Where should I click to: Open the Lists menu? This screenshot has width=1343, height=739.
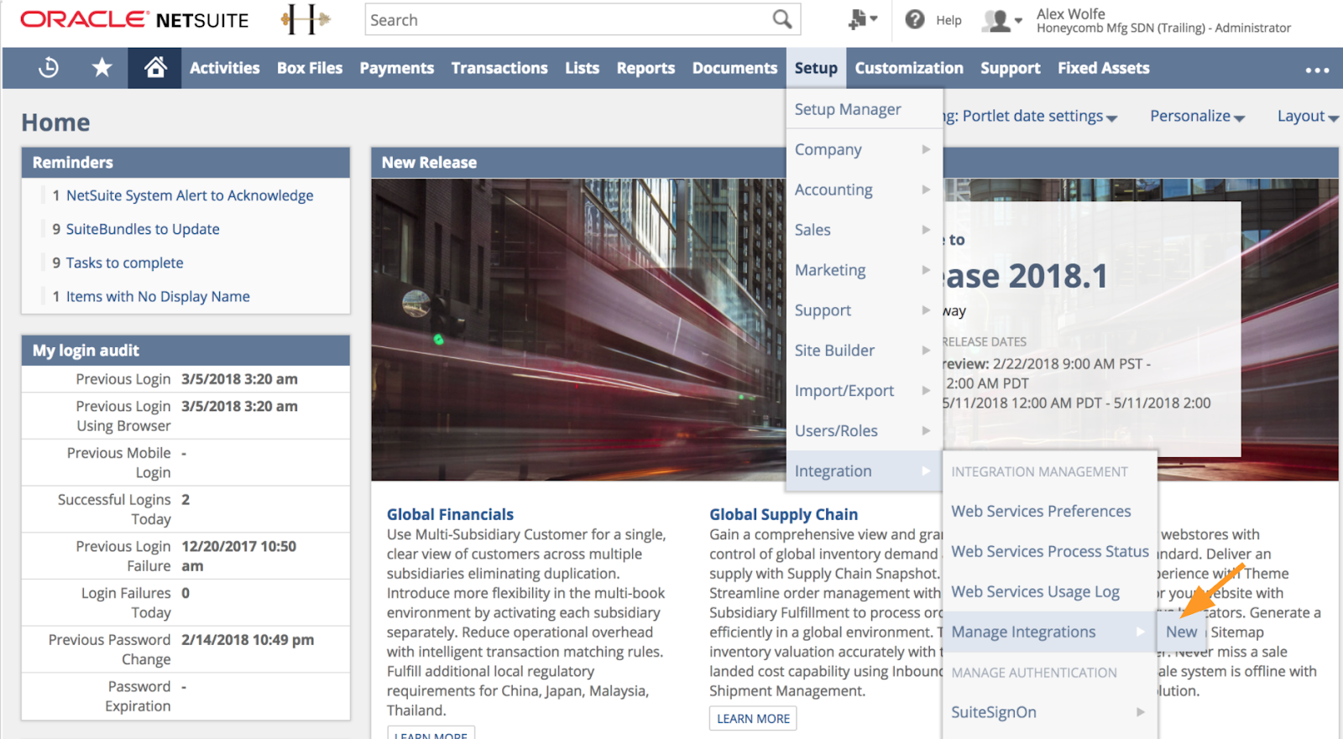pyautogui.click(x=582, y=68)
